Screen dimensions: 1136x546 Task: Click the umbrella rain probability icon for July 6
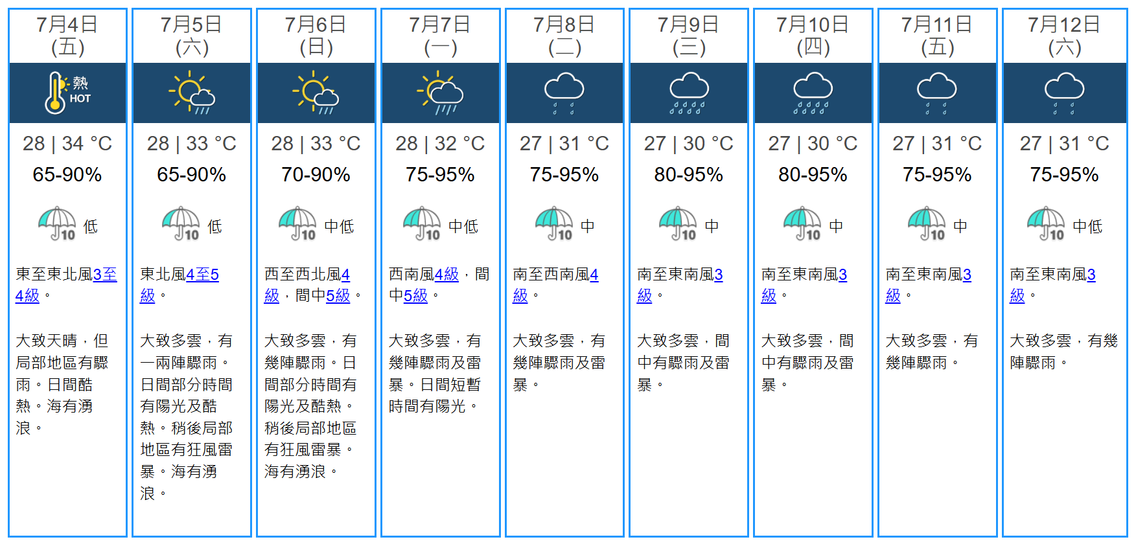tap(298, 224)
